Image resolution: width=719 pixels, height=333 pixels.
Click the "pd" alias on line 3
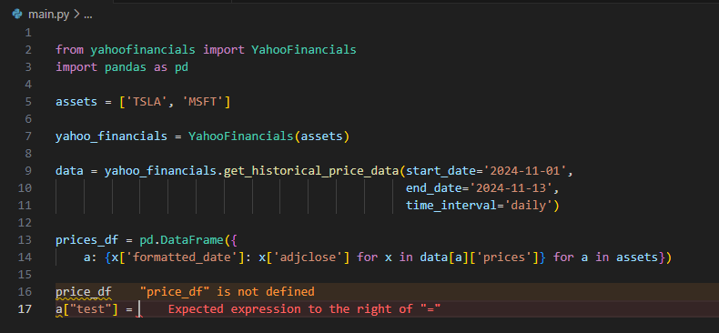182,67
